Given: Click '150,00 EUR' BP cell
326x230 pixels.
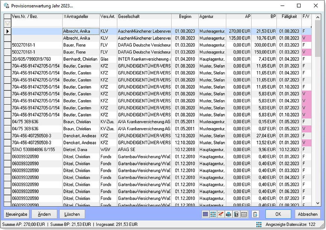Looking at the screenshot, I should (264, 52).
